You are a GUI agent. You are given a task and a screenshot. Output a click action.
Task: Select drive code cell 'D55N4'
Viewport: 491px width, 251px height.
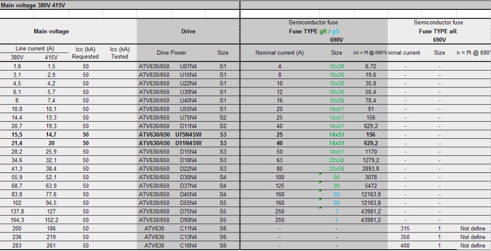coord(188,203)
